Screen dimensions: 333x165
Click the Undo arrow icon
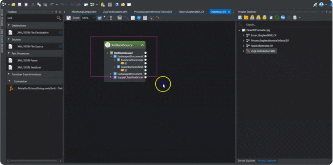(52, 5)
